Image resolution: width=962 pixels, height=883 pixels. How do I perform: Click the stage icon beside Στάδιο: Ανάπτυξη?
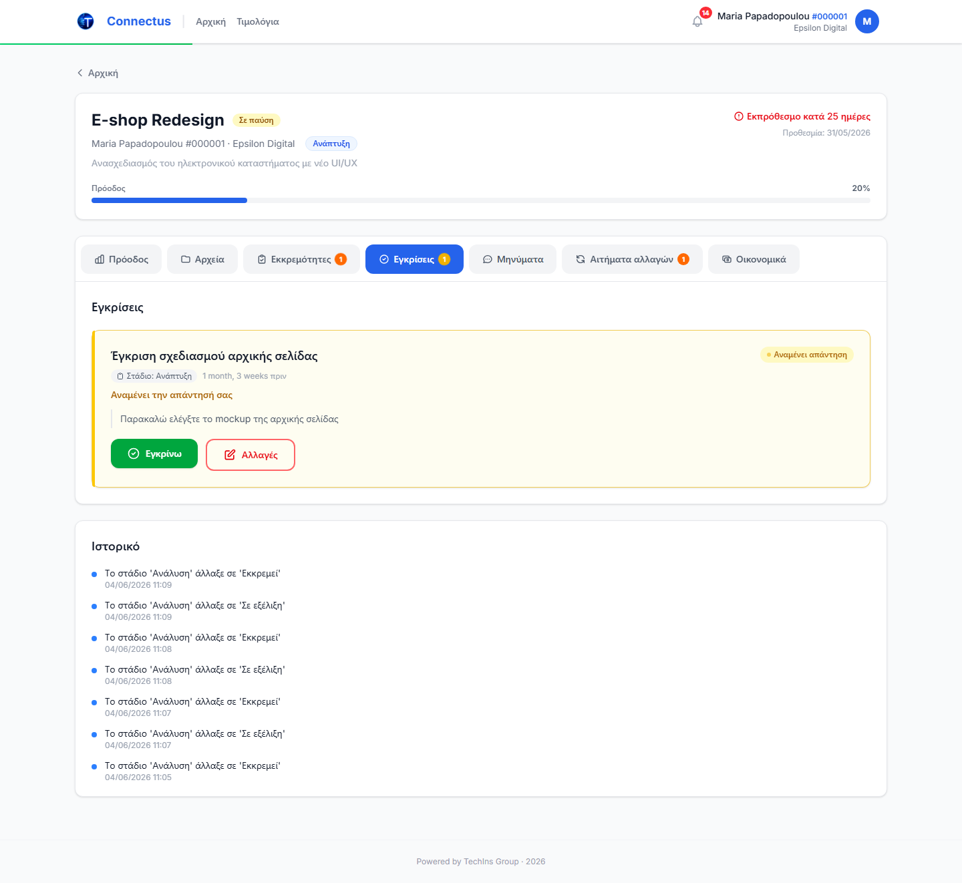[120, 376]
